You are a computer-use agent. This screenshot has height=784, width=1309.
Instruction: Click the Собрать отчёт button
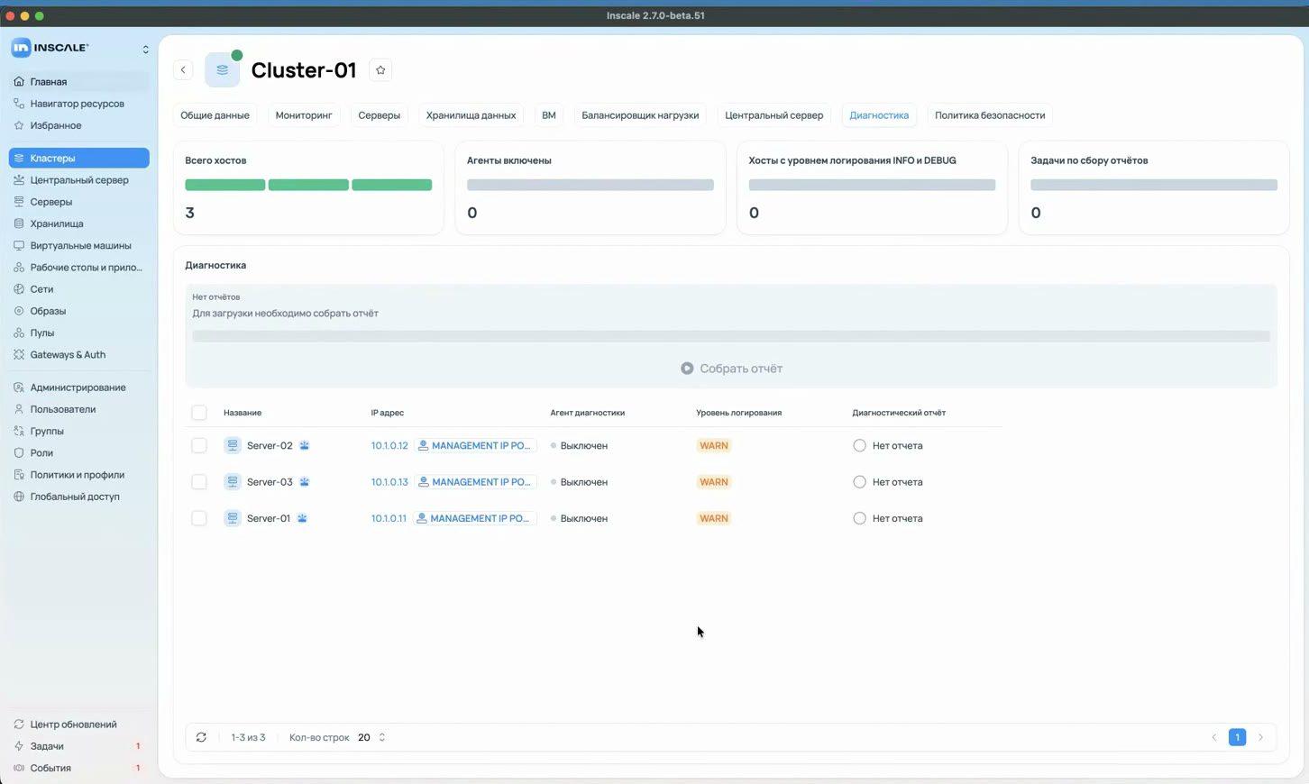731,369
